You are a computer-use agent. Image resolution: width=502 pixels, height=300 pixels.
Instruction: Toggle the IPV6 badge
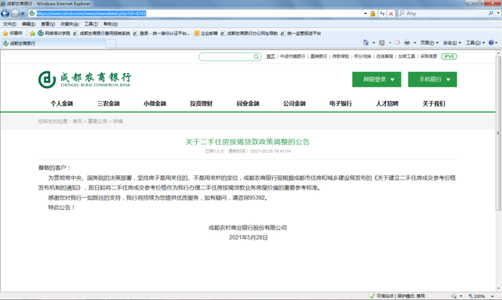coord(449,56)
